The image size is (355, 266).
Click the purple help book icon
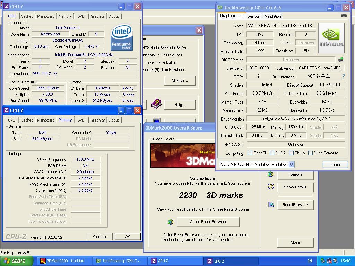[x=156, y=104]
